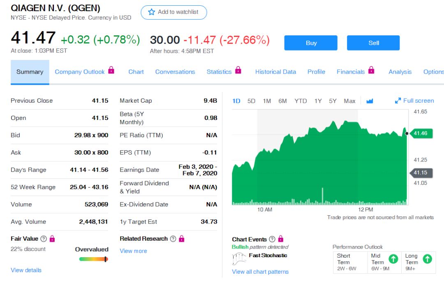
Task: Click Add to watchlist button
Action: (x=174, y=12)
